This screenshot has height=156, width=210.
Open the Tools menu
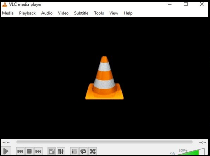[x=99, y=13]
